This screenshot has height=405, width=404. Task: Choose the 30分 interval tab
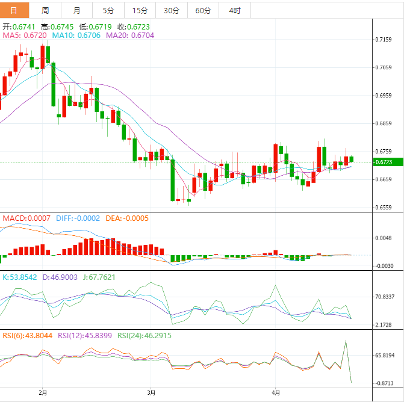click(171, 11)
